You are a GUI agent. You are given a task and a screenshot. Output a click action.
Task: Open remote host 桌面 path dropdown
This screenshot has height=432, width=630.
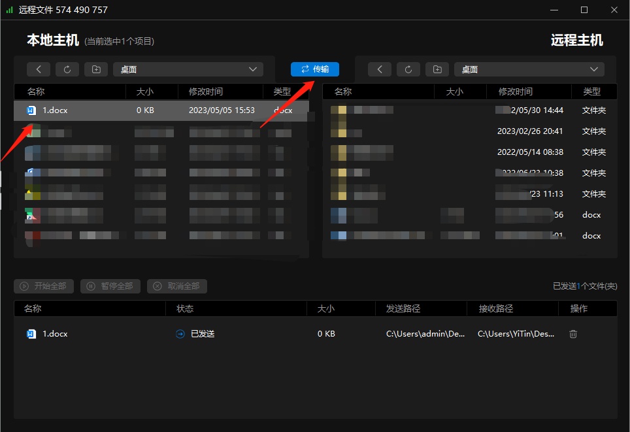pos(529,69)
